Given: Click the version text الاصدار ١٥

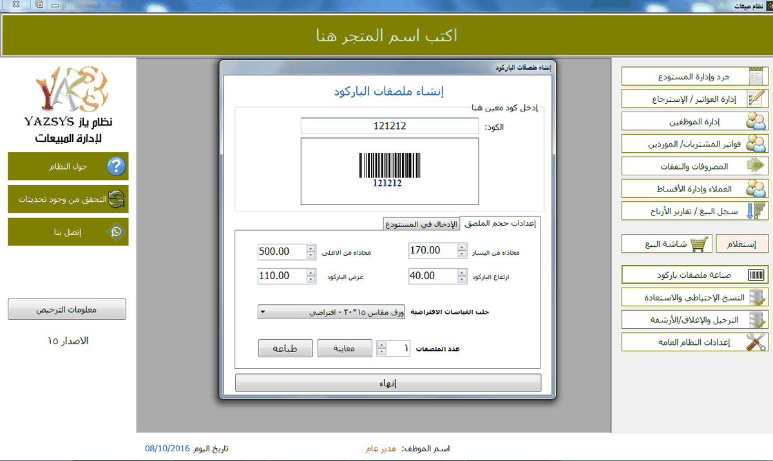Looking at the screenshot, I should point(68,340).
